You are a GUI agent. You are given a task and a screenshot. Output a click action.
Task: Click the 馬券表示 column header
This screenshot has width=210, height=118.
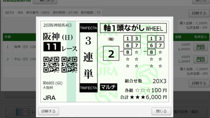click(201, 37)
